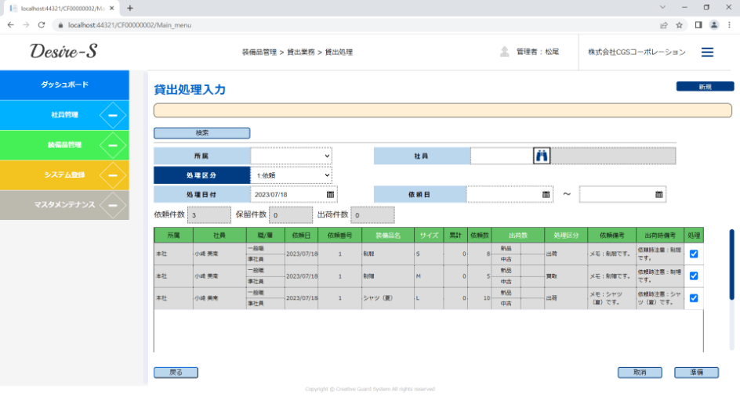
Task: Click the 管理者 user avatar icon
Action: 505,52
